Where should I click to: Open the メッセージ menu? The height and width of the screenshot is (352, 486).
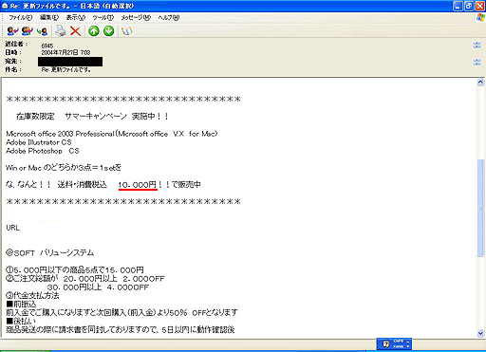[x=136, y=17]
